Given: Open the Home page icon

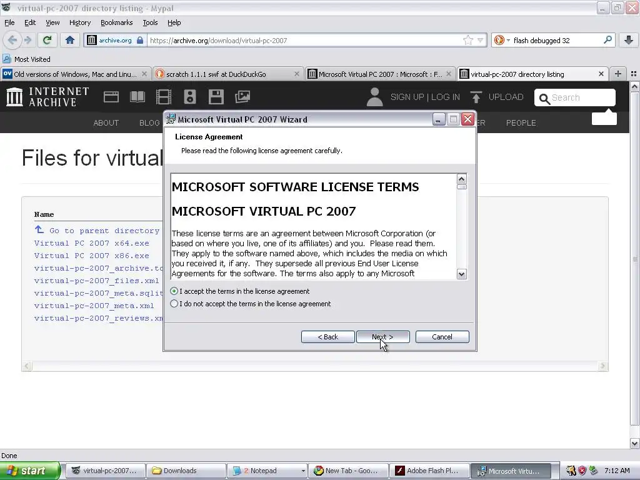Looking at the screenshot, I should click(x=70, y=40).
